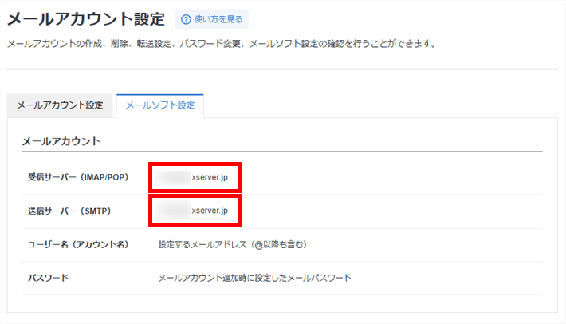Image resolution: width=566 pixels, height=324 pixels.
Task: Click the 受信サーバー(IMAP/POP) row label
Action: 78,177
